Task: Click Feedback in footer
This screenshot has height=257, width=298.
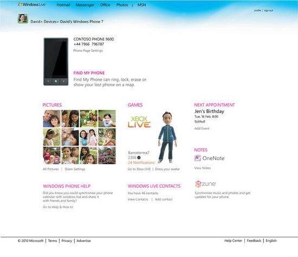Action: click(x=254, y=241)
